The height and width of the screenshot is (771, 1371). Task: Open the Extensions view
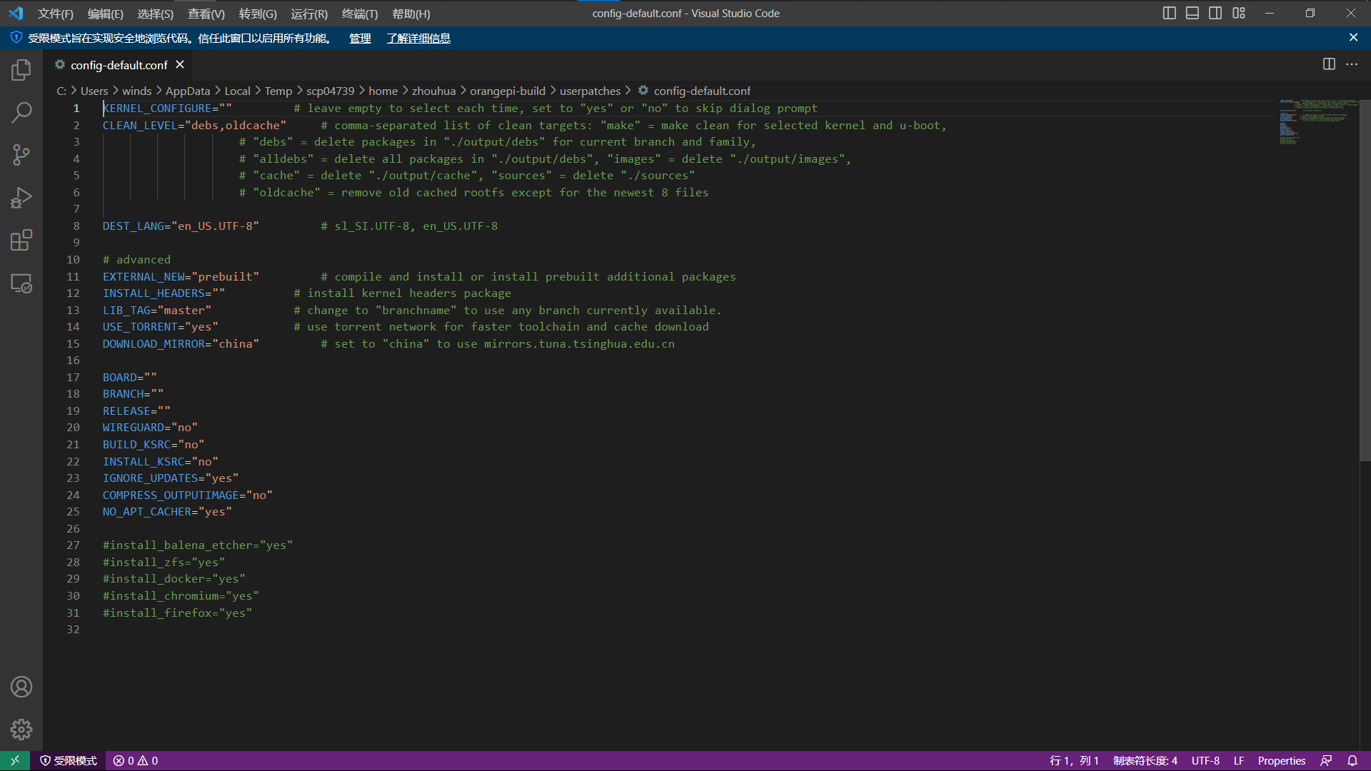pyautogui.click(x=21, y=241)
